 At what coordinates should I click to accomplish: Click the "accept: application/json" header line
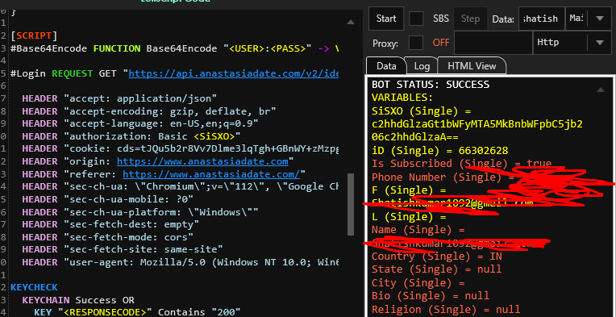119,98
